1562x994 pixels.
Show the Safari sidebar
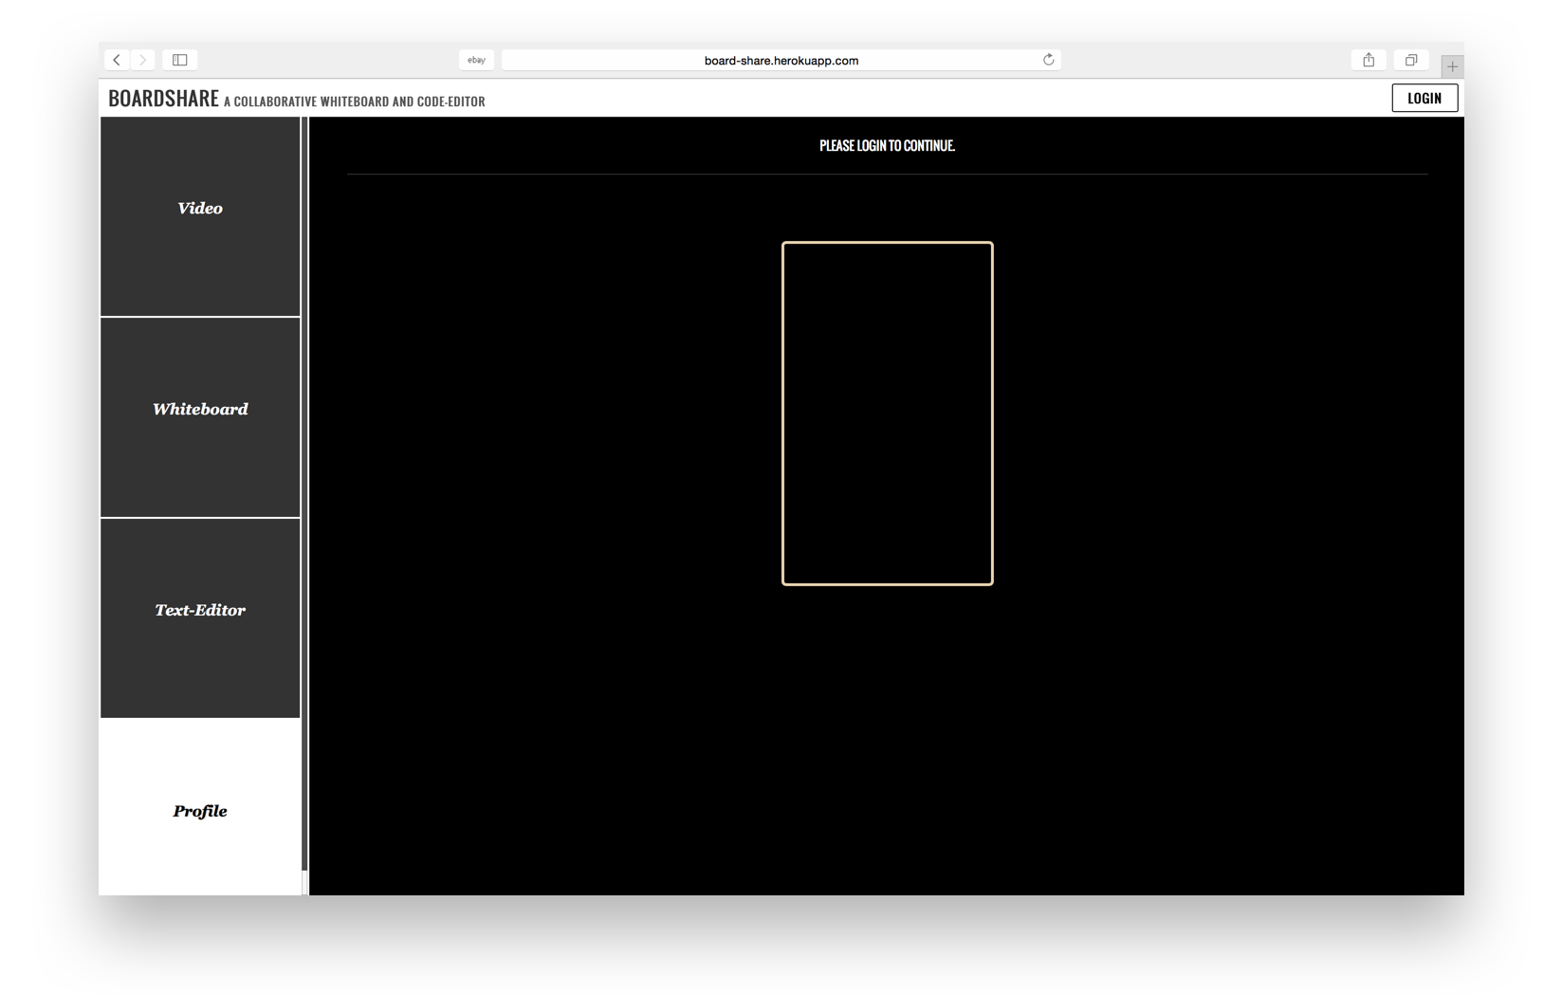pos(179,60)
